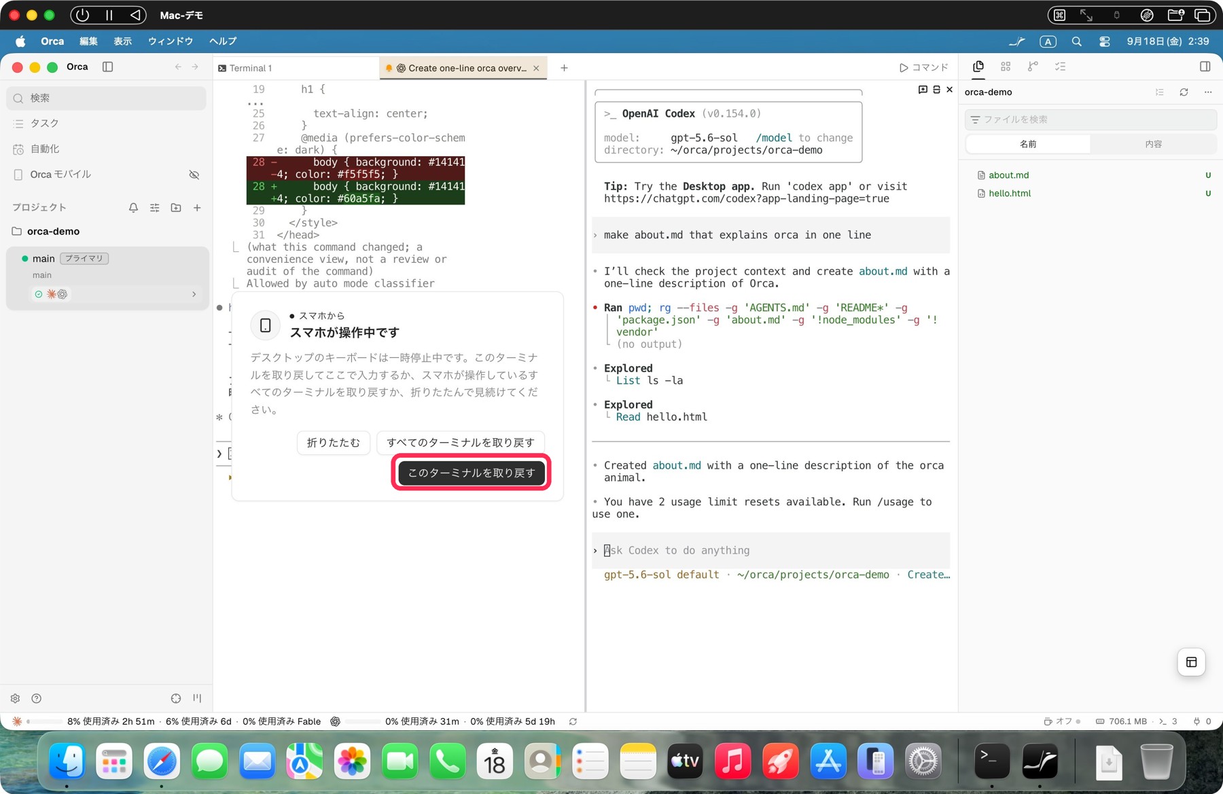This screenshot has height=794, width=1223.
Task: Open about.md in file list
Action: pos(1008,175)
